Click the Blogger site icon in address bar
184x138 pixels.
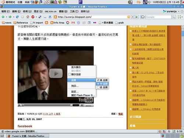(x=56, y=17)
